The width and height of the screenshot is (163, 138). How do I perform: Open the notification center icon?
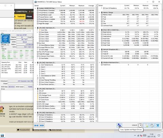pos(159,135)
